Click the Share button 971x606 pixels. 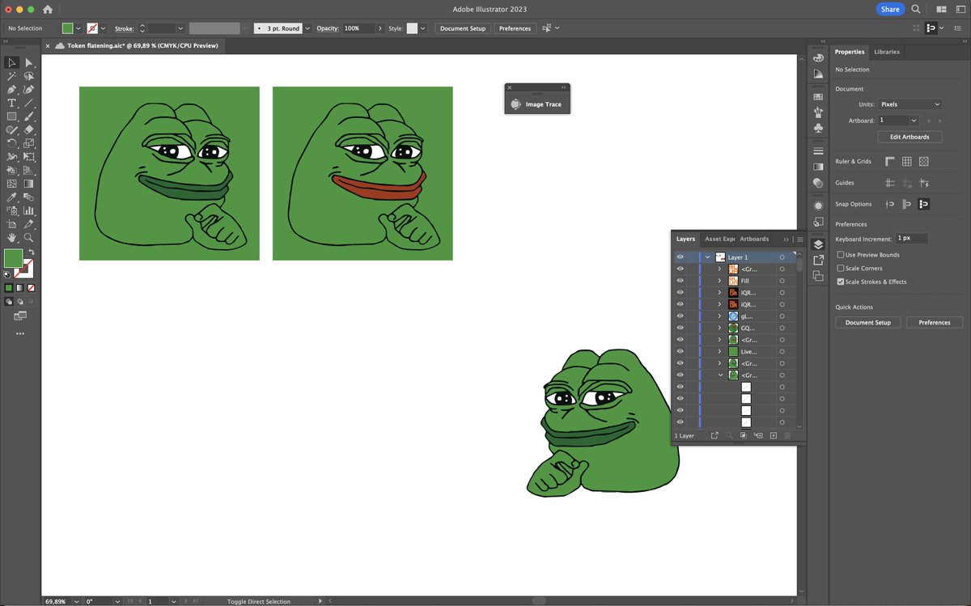[x=890, y=9]
